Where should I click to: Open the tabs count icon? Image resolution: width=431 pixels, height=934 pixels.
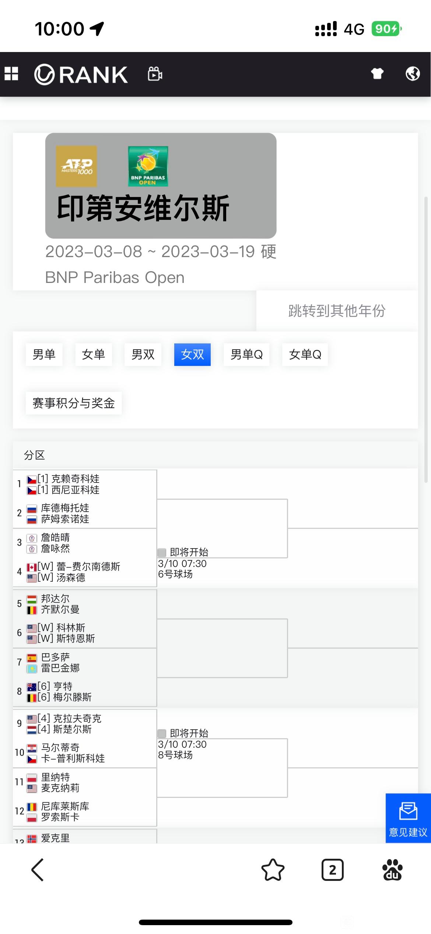(x=333, y=870)
